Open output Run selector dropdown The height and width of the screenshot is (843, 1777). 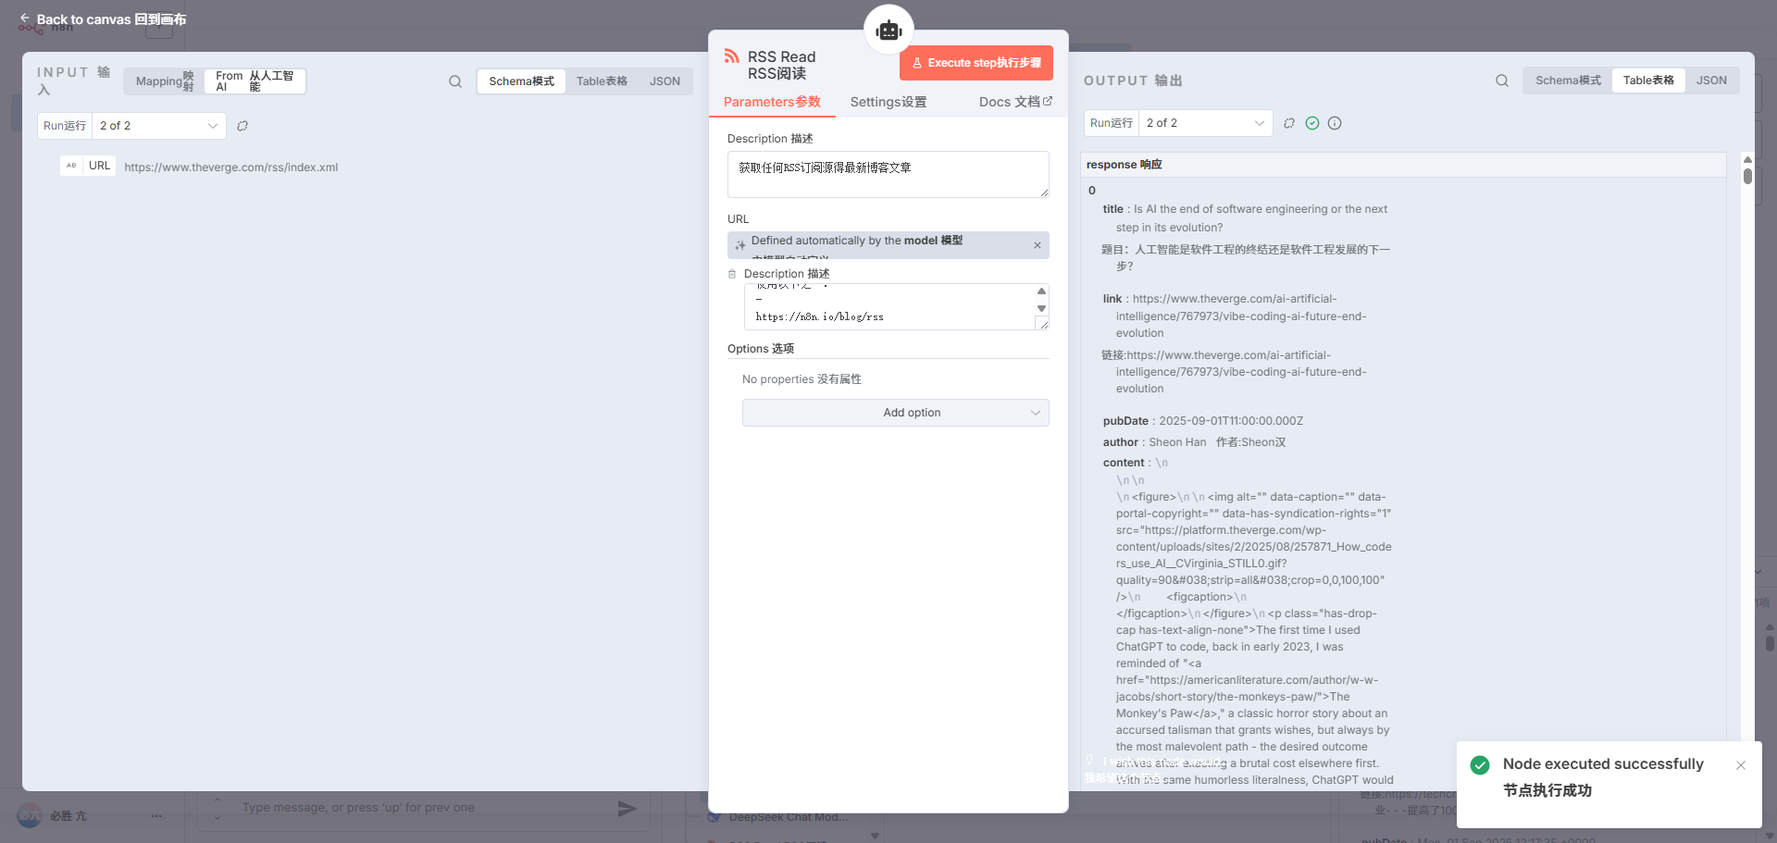pyautogui.click(x=1206, y=123)
